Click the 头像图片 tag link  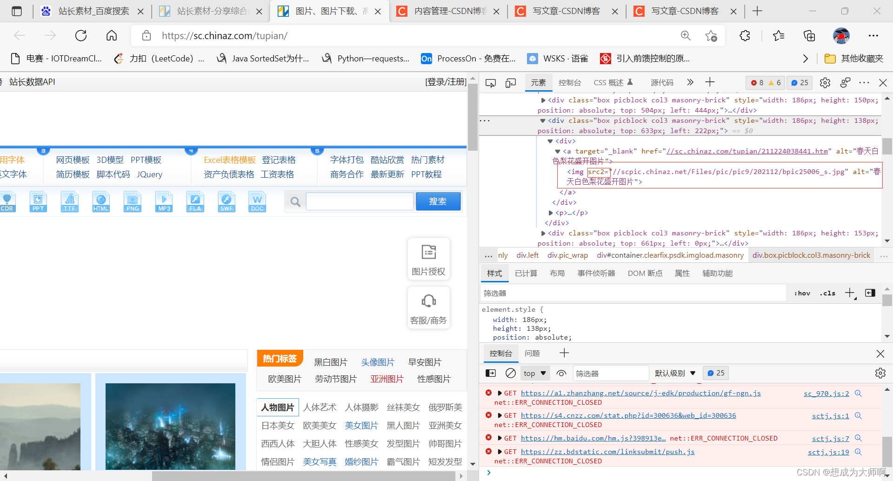378,362
